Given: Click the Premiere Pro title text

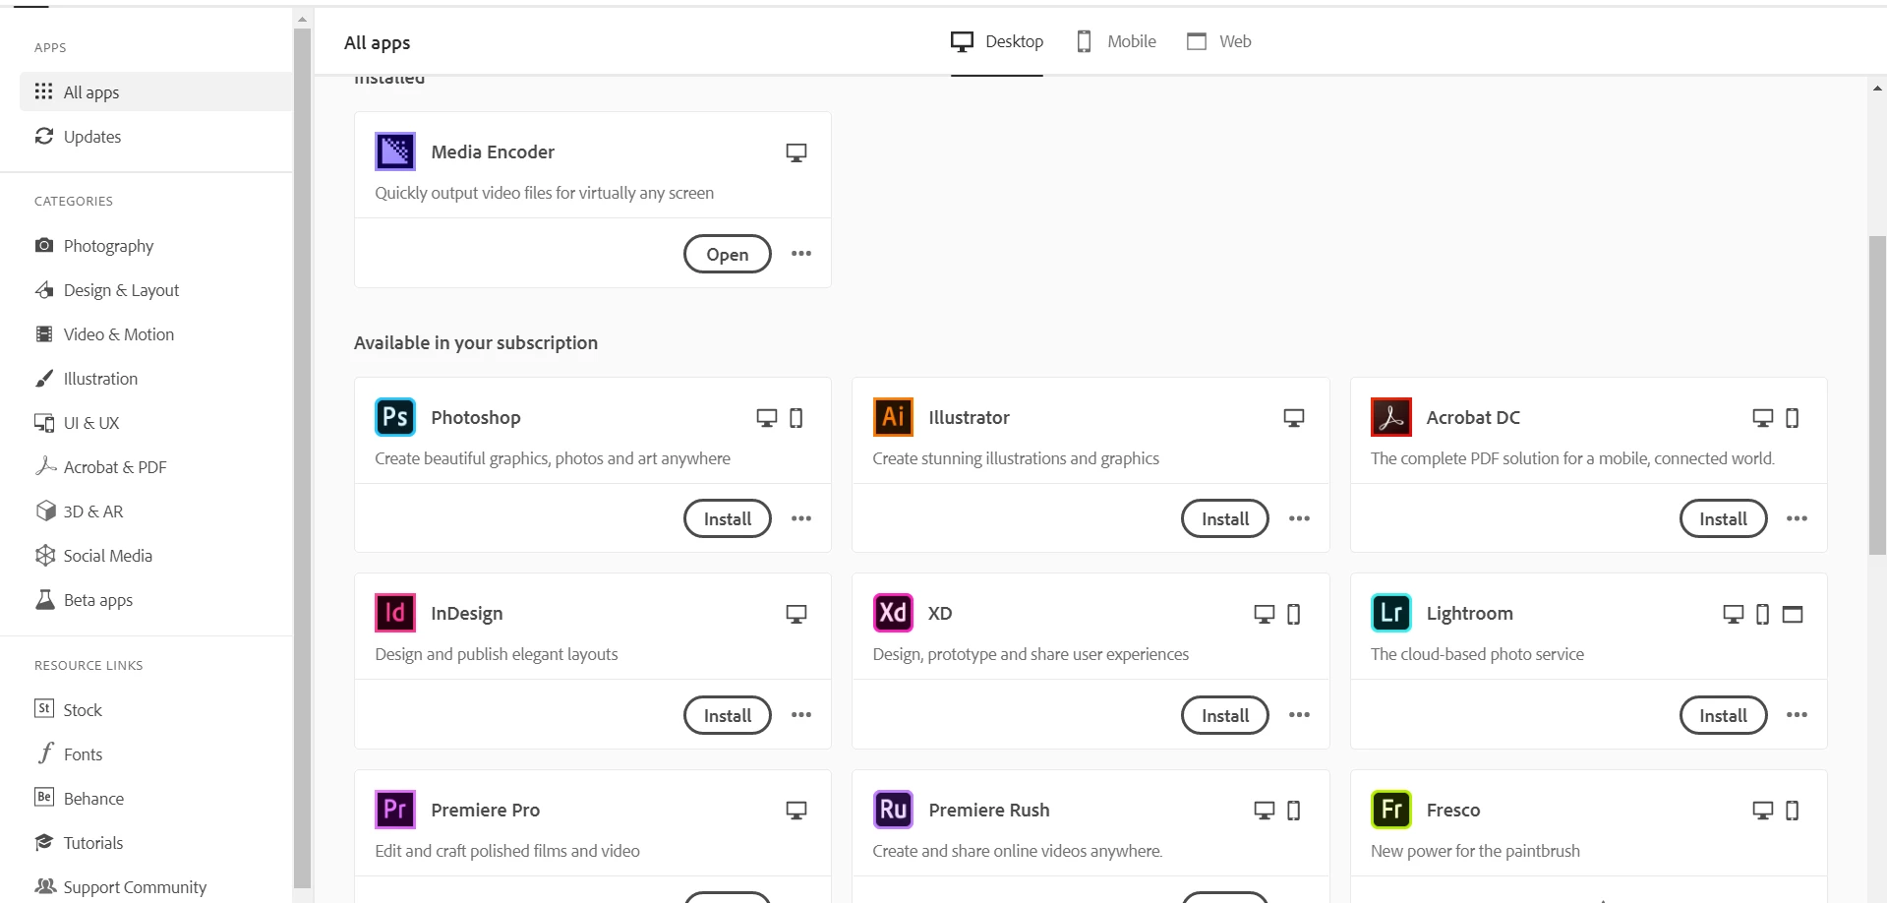Looking at the screenshot, I should coord(486,810).
